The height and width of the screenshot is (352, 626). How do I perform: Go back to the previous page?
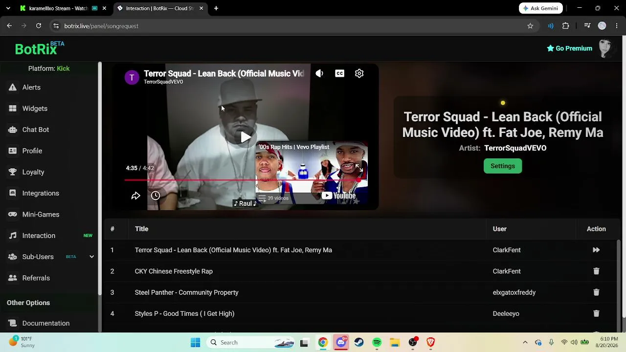9,26
